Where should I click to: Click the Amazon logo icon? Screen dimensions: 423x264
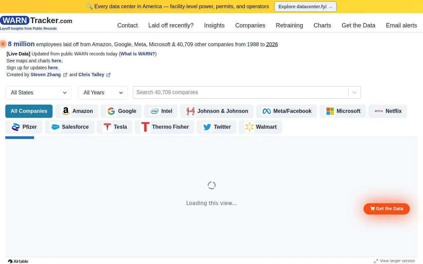pos(66,111)
